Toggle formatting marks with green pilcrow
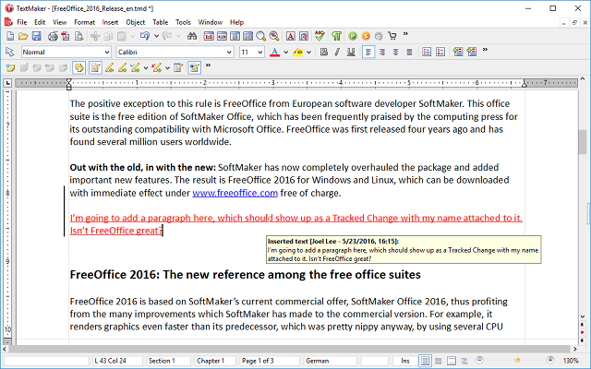Screen dimensions: 591x369 336,36
